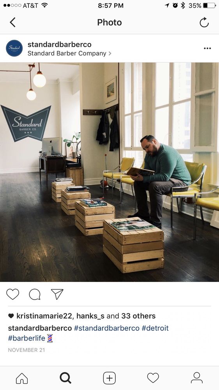Screen dimensions: 219x390
Task: Open the #barberlife hashtag
Action: (26, 338)
